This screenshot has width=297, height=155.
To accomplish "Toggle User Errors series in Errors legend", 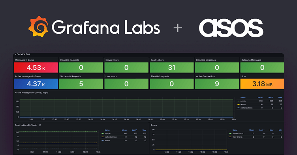I will point(237,137).
